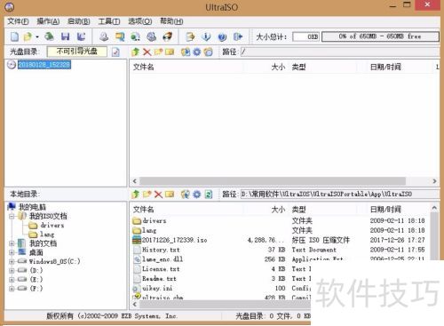This screenshot has height=326, width=444.
Task: Select 20171226_172339.iso in local file list
Action: pos(174,240)
